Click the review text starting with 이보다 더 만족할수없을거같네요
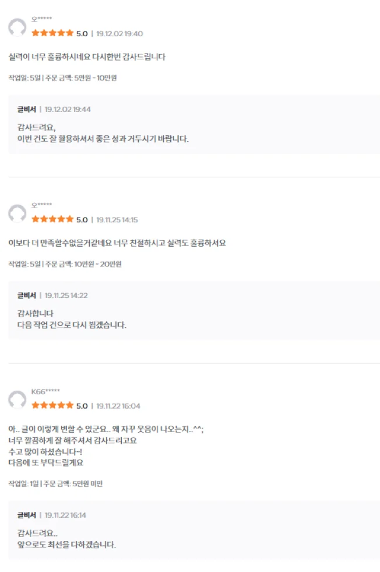Screen dimensions: 380x572 pyautogui.click(x=117, y=243)
